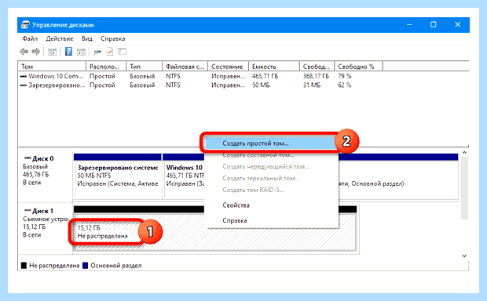Open the Действие menu
487x301 pixels.
[60, 38]
